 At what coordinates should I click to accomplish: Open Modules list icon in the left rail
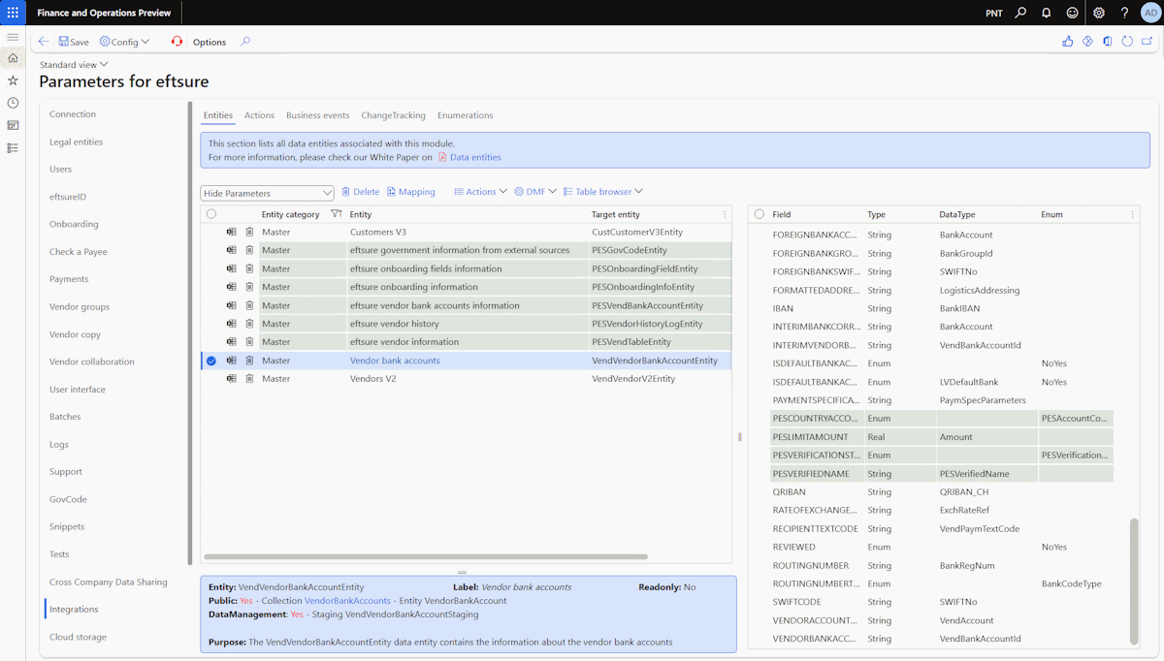pos(13,147)
